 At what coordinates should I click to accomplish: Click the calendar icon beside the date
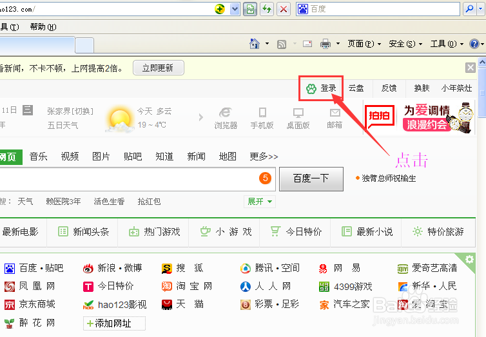pos(28,110)
